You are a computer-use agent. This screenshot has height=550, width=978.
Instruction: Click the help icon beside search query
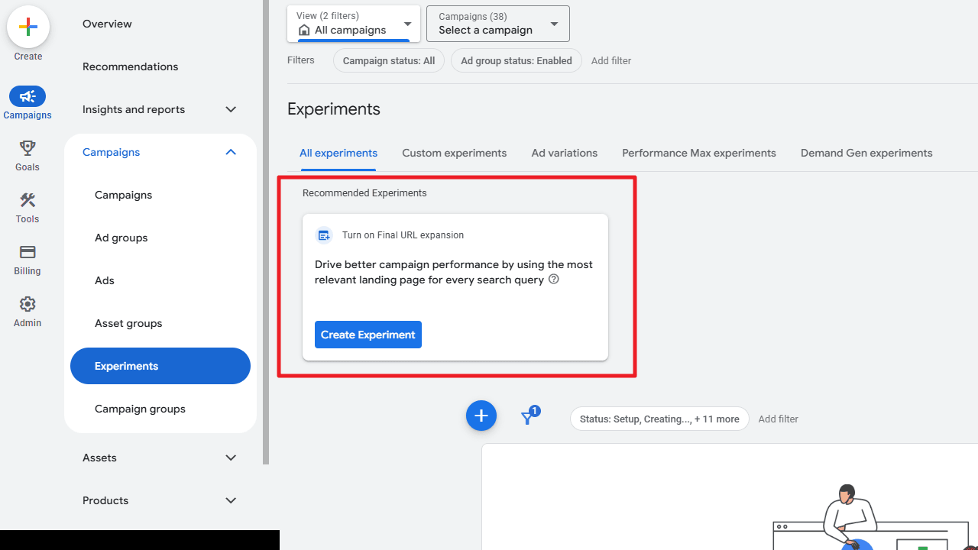tap(554, 280)
